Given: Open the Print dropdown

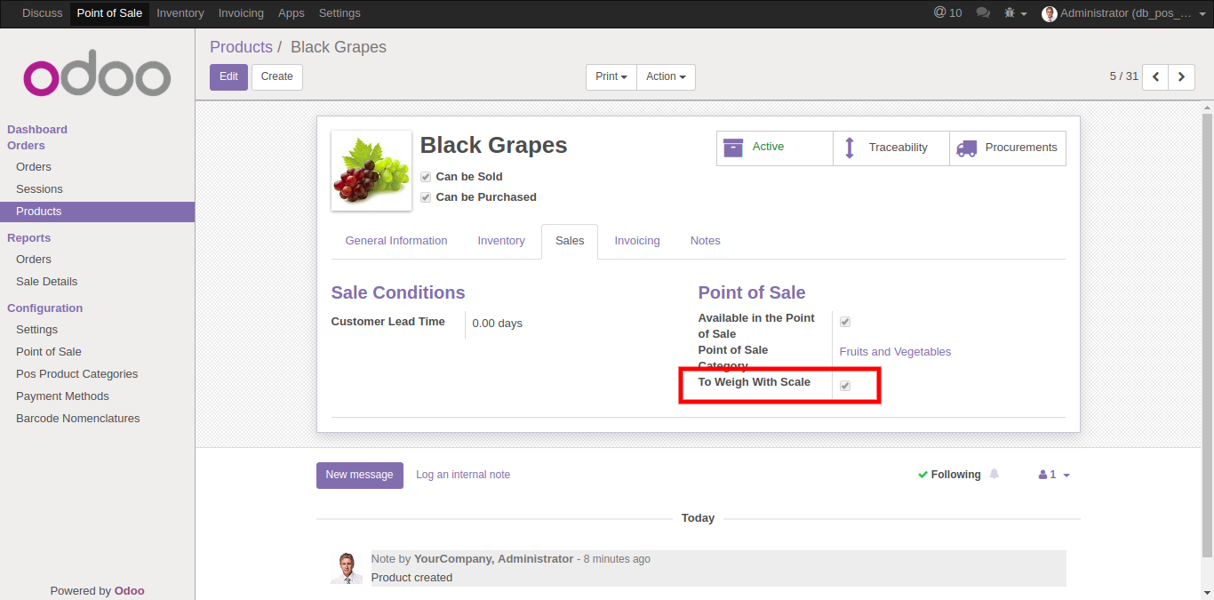Looking at the screenshot, I should [x=611, y=77].
